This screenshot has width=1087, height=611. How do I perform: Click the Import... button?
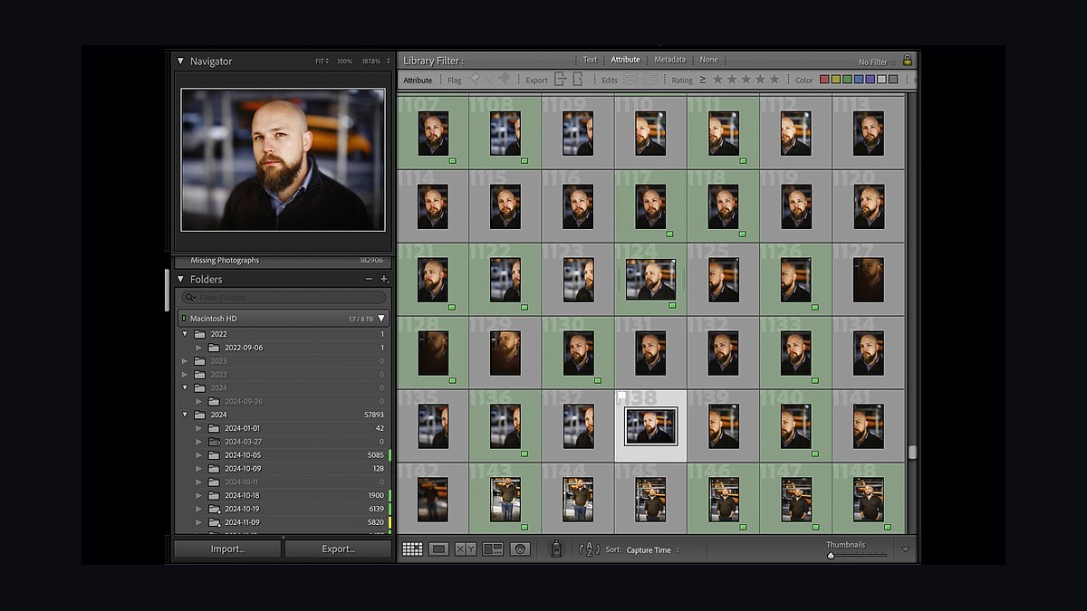[227, 549]
